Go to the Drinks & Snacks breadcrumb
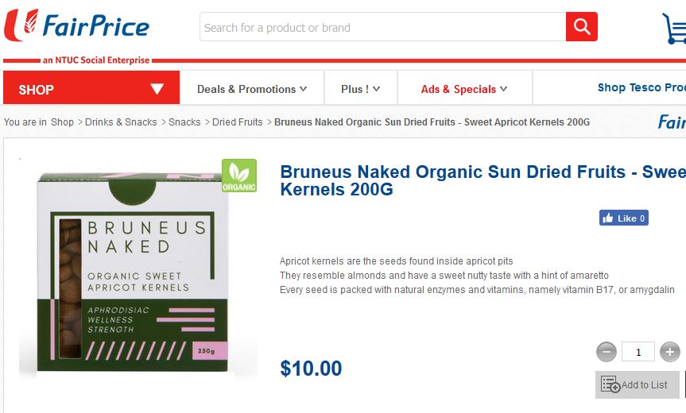This screenshot has height=413, width=686. pos(121,122)
